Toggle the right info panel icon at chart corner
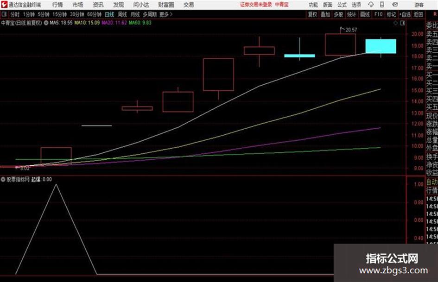The width and height of the screenshot is (438, 282). [402, 23]
